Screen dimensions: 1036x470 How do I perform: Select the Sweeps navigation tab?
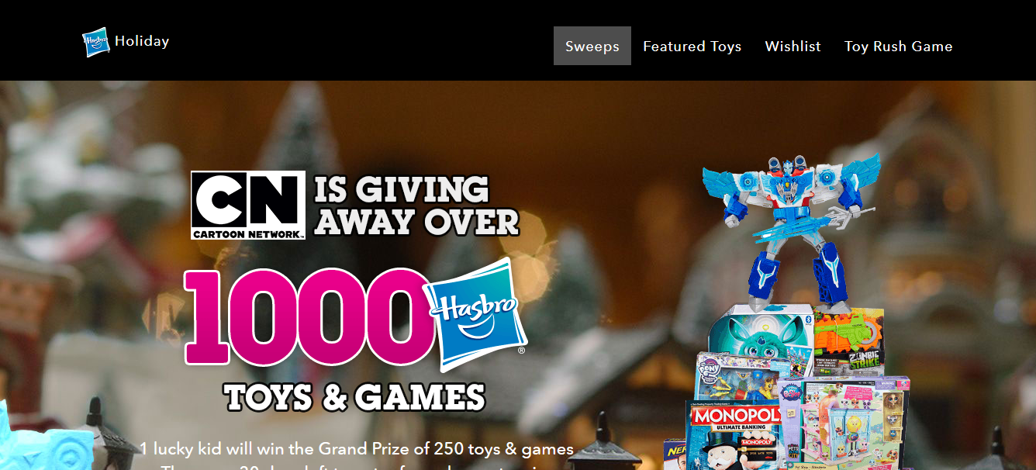click(592, 46)
